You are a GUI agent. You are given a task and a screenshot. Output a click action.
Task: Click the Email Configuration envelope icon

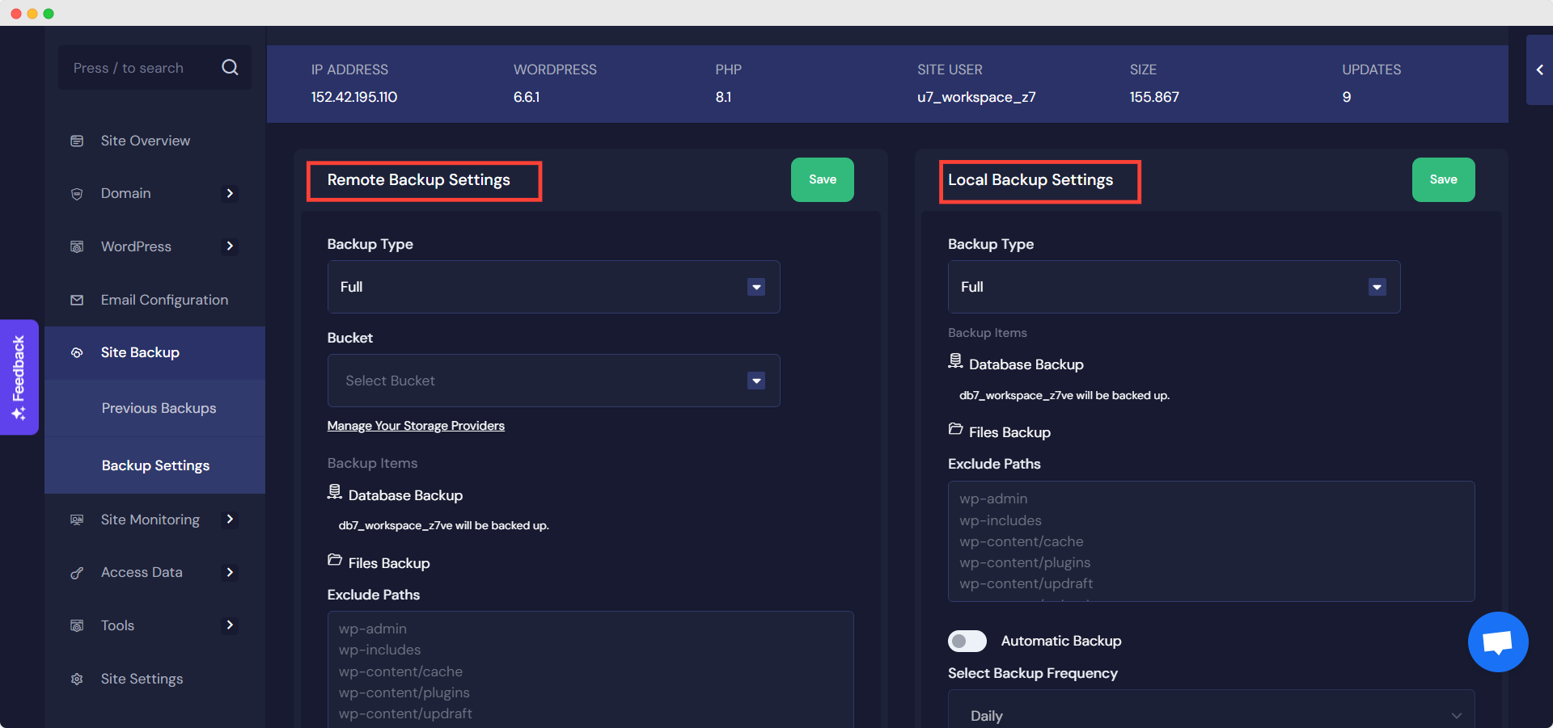tap(77, 300)
